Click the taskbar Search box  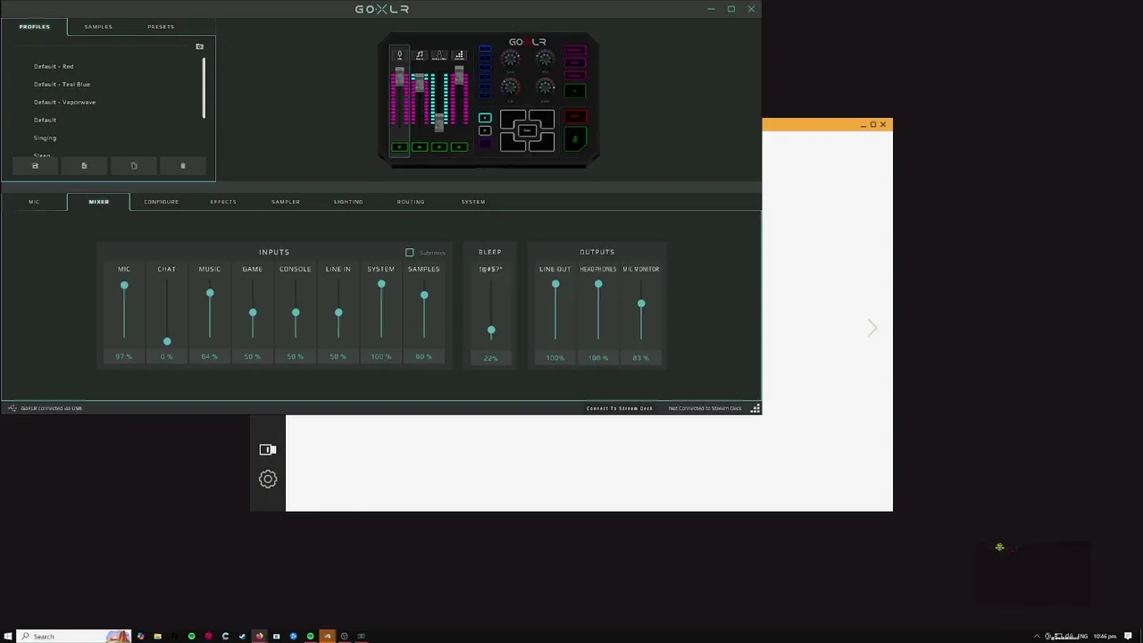[74, 636]
